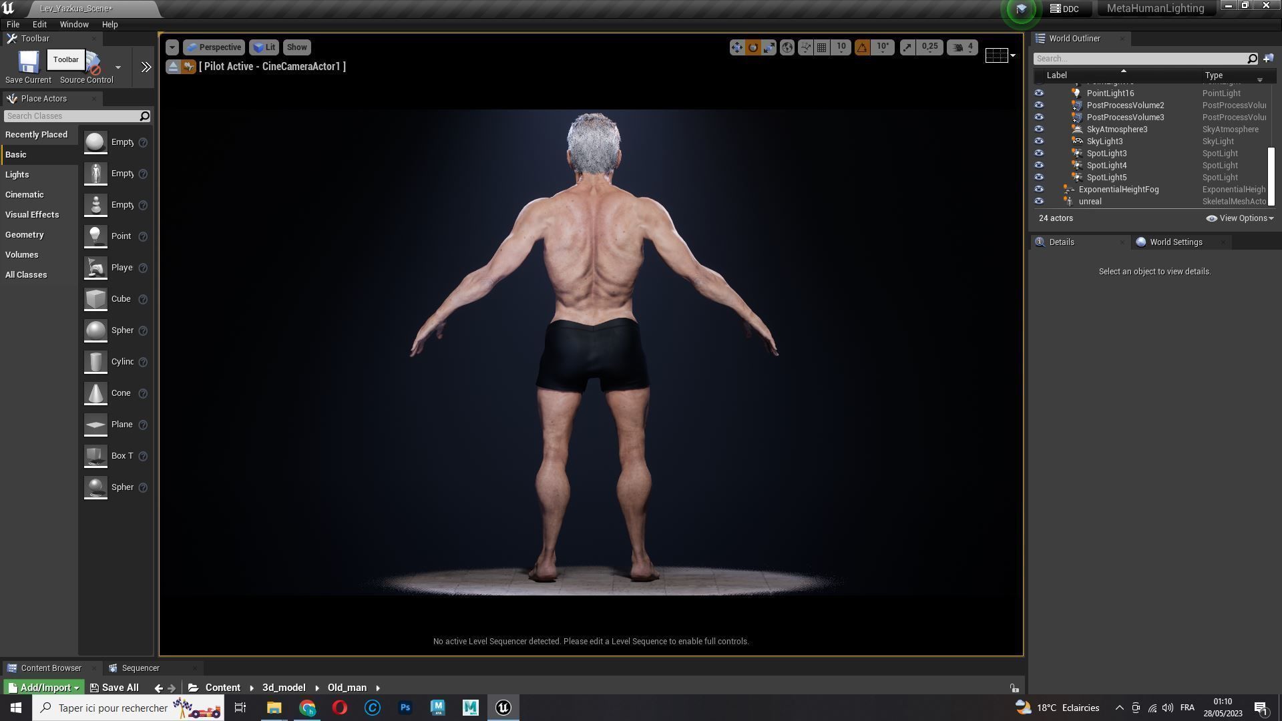1282x721 pixels.
Task: Click the eject pilot icon in viewport
Action: pyautogui.click(x=173, y=66)
